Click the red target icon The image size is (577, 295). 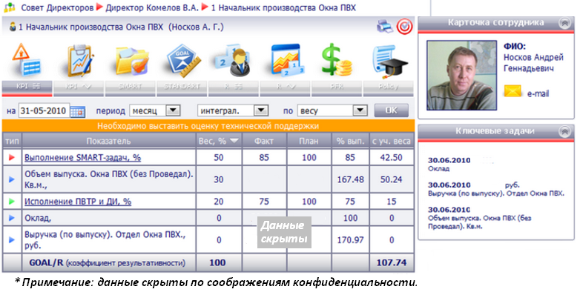404,27
